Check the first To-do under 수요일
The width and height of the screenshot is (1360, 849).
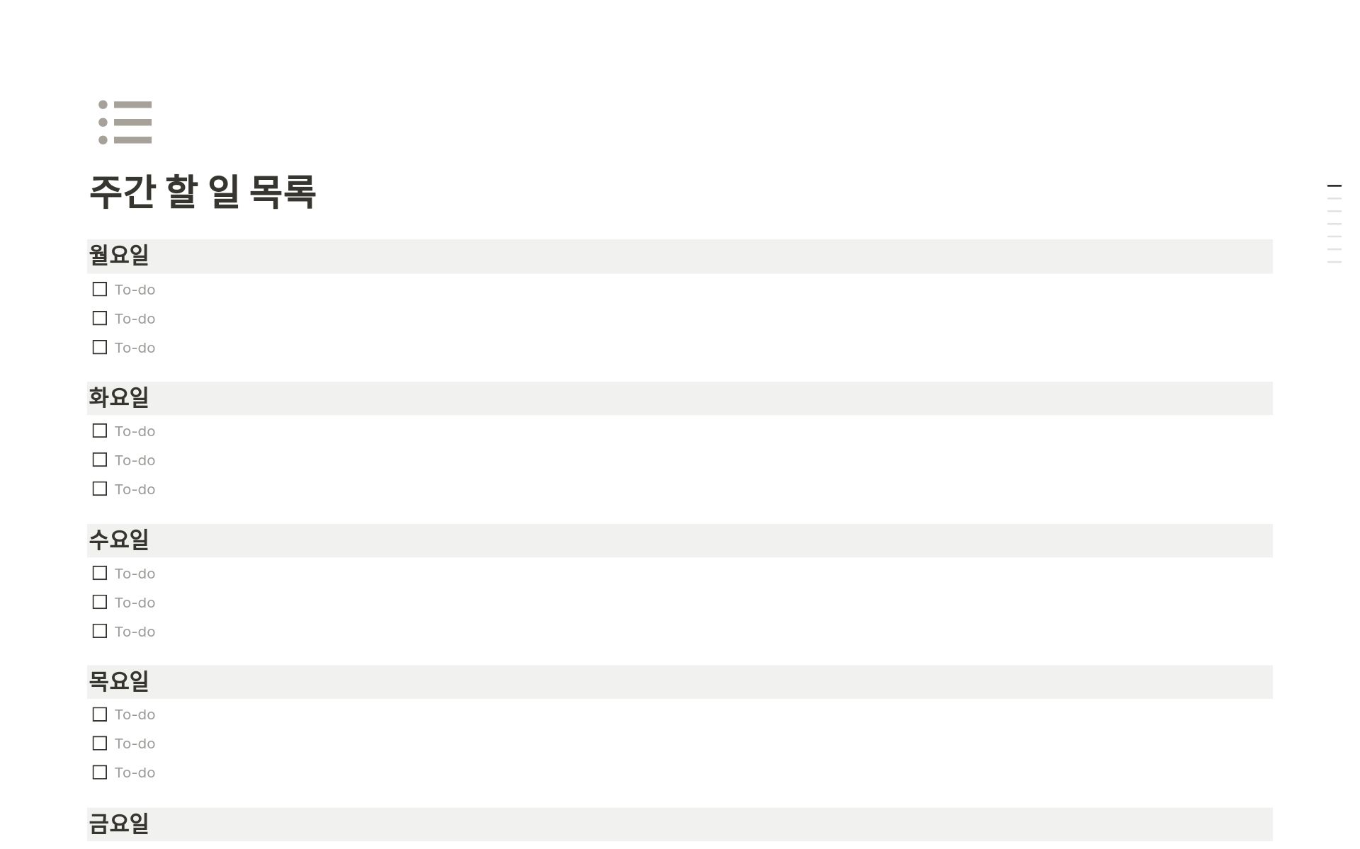(x=99, y=572)
